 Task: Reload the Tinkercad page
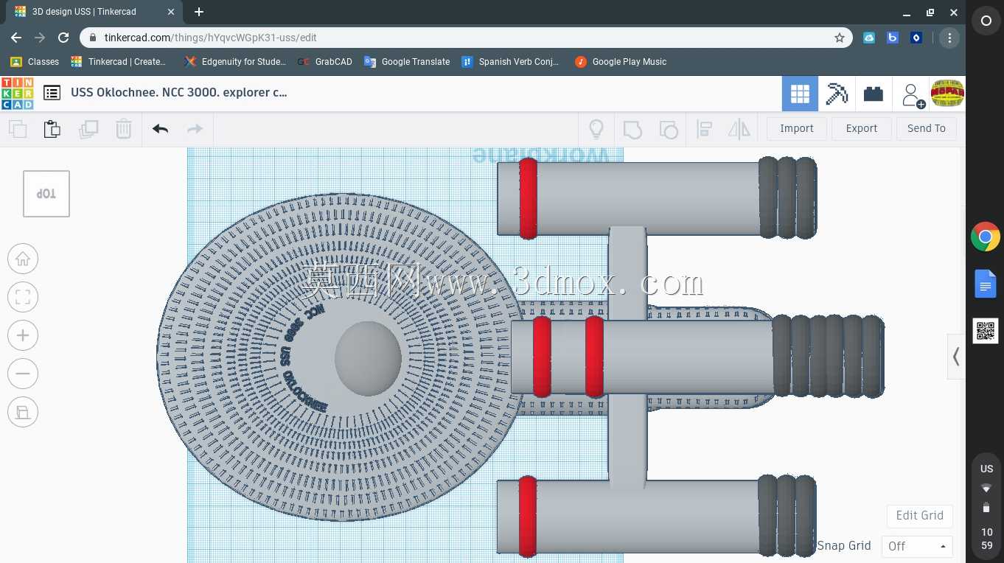click(63, 38)
